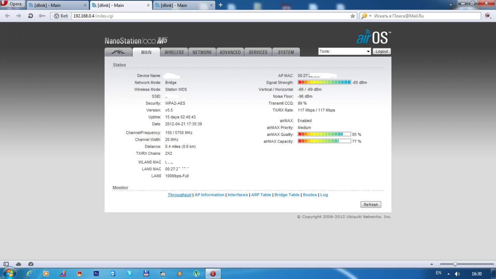Open the Routes link
The image size is (496, 279).
310,195
